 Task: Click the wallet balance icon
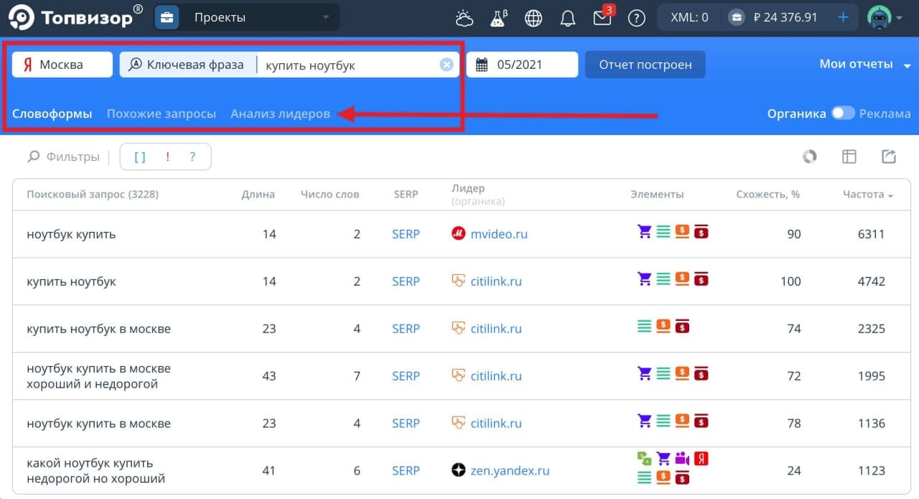736,17
